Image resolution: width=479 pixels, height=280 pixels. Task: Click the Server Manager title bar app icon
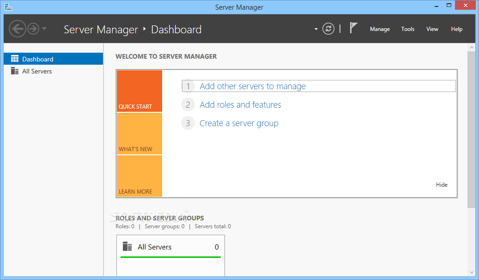coord(8,7)
